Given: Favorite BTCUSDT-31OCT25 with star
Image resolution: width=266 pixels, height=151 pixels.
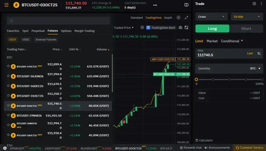Looking at the screenshot, I should (8, 95).
